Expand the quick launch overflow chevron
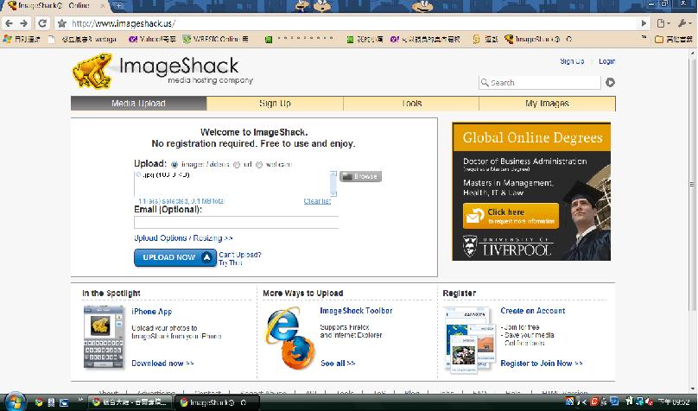This screenshot has height=411, width=698. (x=80, y=400)
